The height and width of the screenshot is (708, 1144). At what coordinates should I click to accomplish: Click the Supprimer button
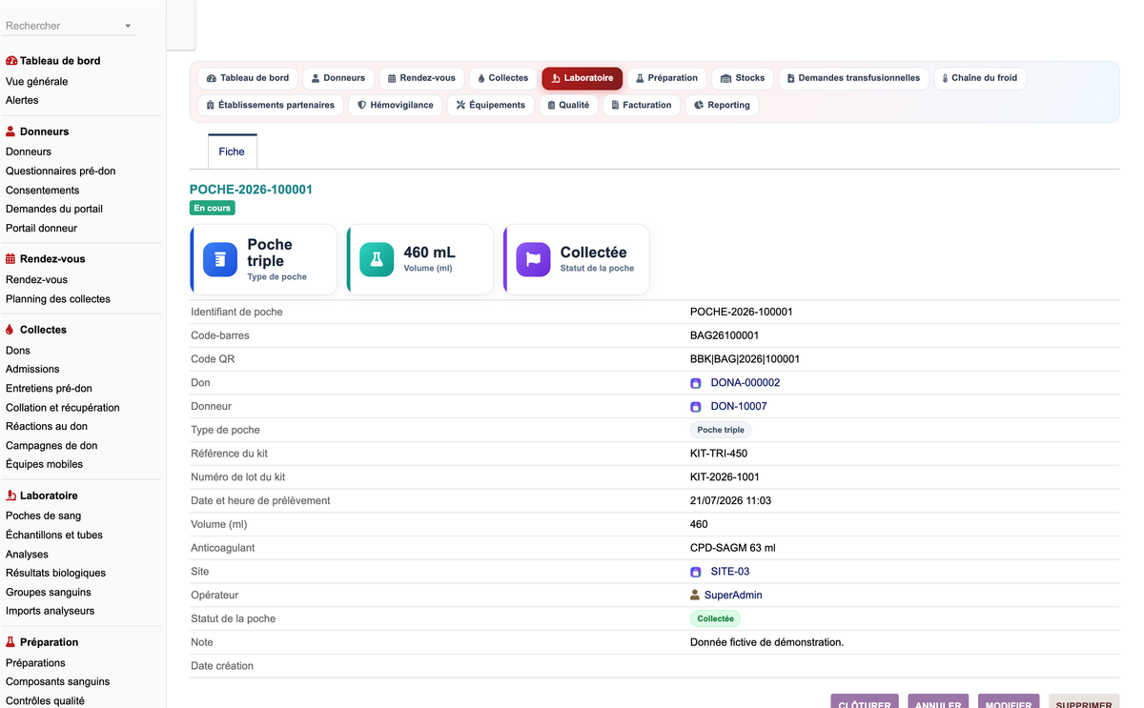point(1084,703)
